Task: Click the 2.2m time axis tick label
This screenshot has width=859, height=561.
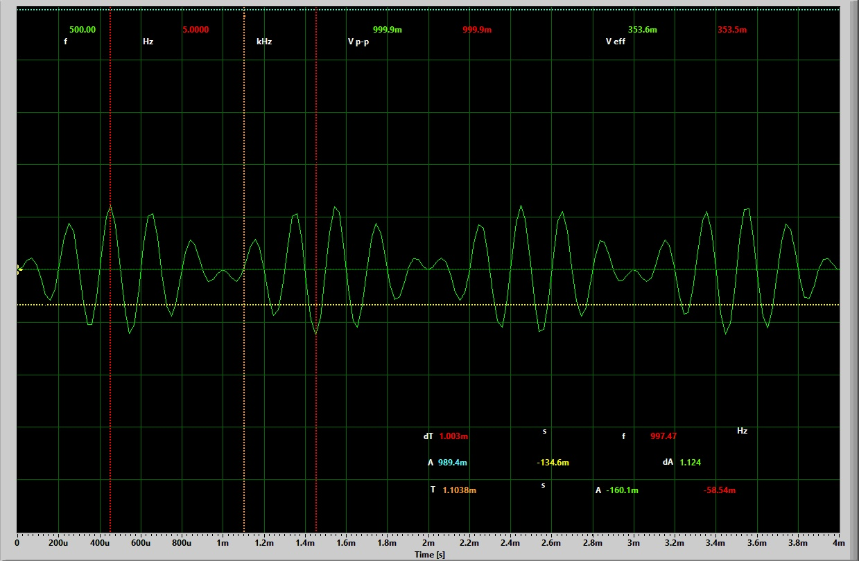Action: [469, 544]
